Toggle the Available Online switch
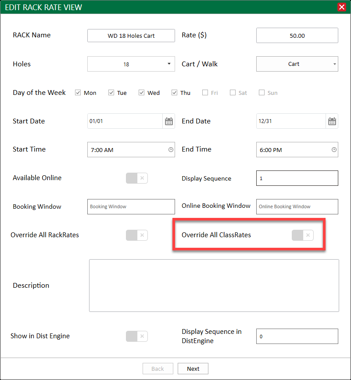351x380 pixels. coord(137,178)
